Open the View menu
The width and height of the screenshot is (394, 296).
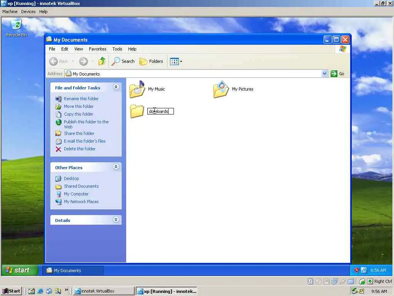[x=78, y=49]
